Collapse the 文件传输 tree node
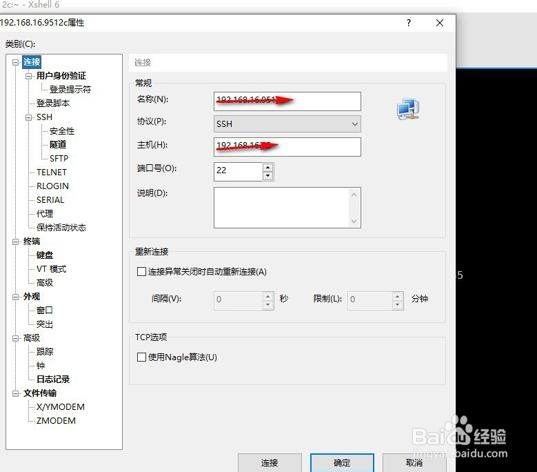Screen dimensions: 537x472 point(15,393)
